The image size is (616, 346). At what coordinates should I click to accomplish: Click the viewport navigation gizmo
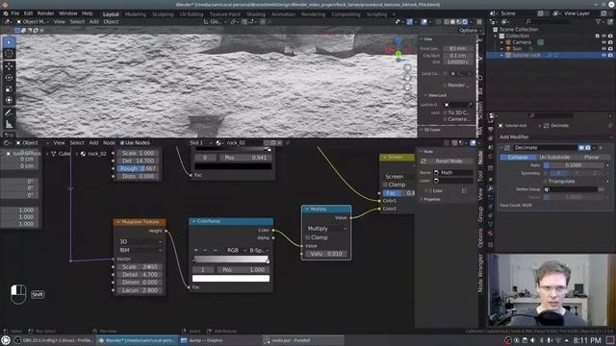tap(398, 50)
